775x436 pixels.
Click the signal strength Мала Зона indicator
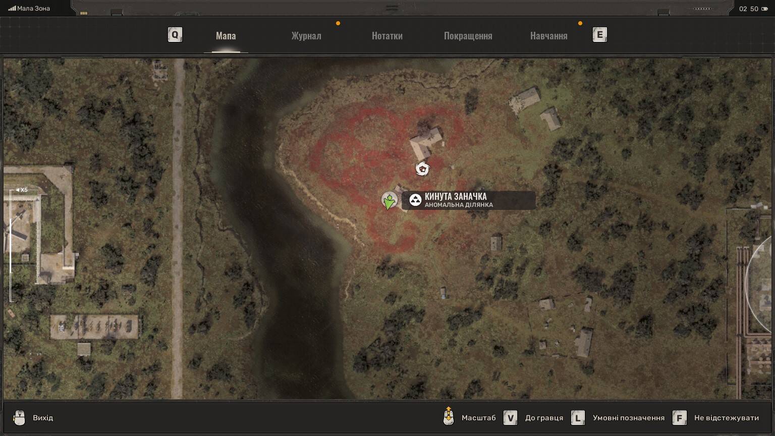[29, 9]
